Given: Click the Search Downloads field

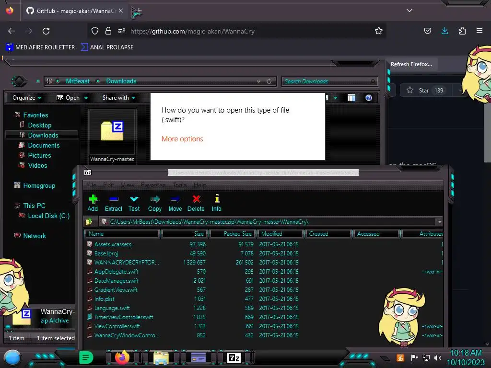Looking at the screenshot, I should (x=329, y=81).
